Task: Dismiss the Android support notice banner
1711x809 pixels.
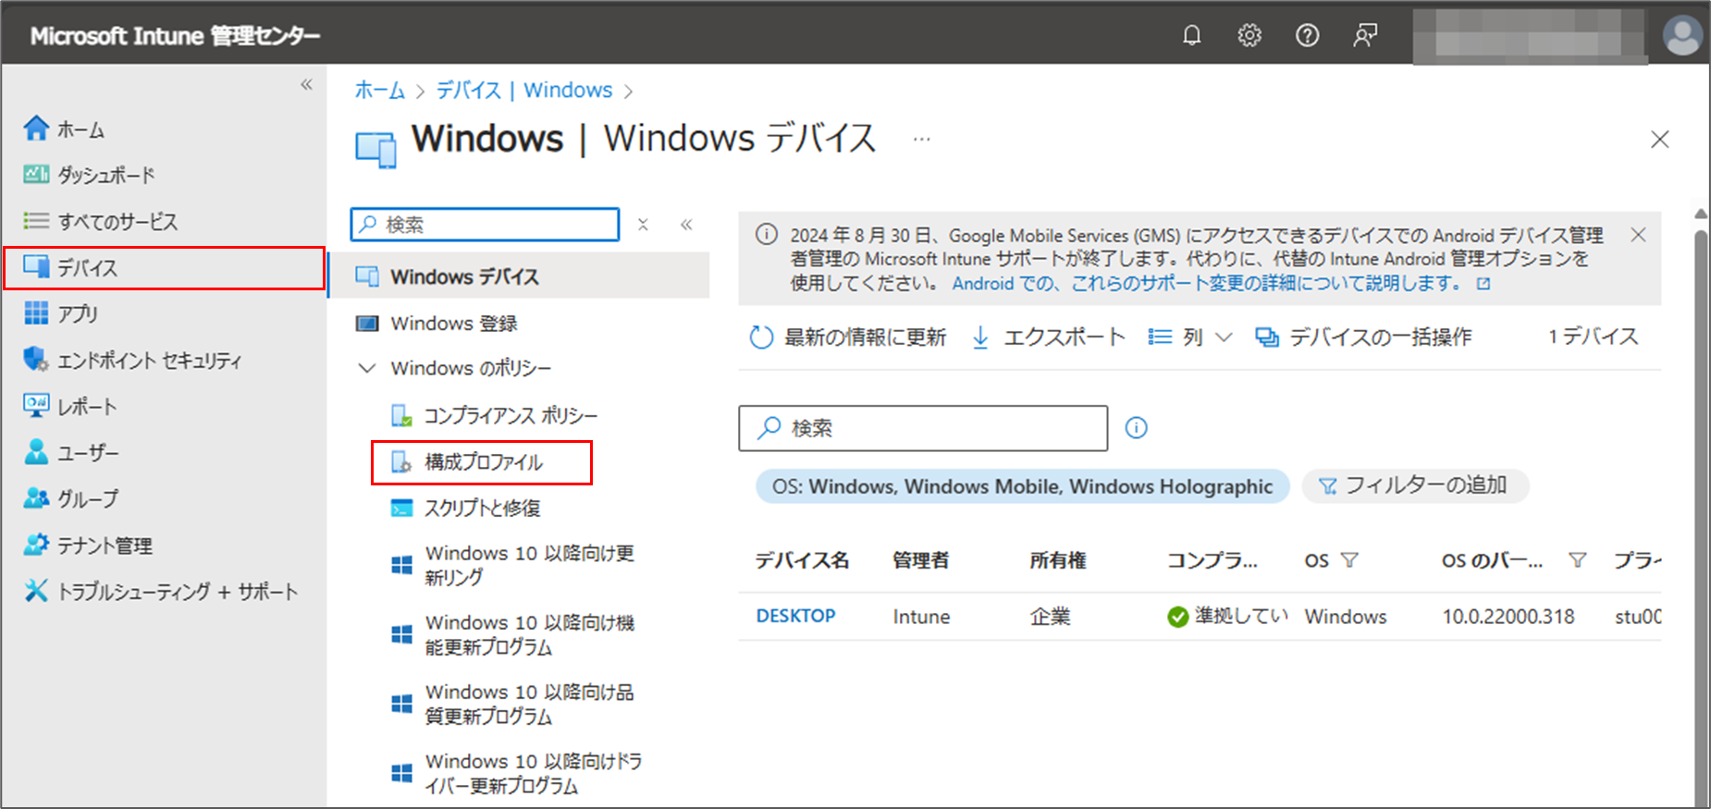Action: (1638, 235)
